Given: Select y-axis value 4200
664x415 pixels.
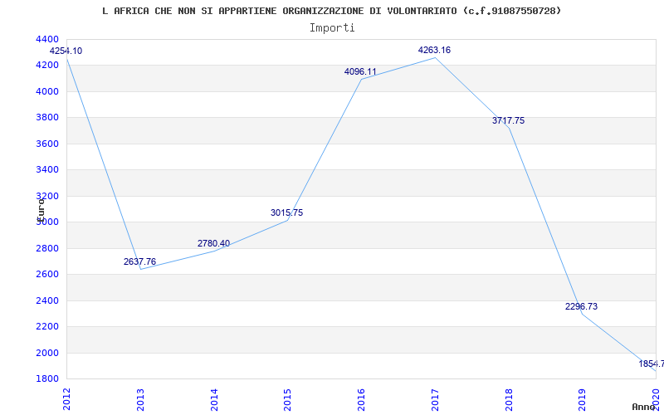Looking at the screenshot, I should 48,66.
